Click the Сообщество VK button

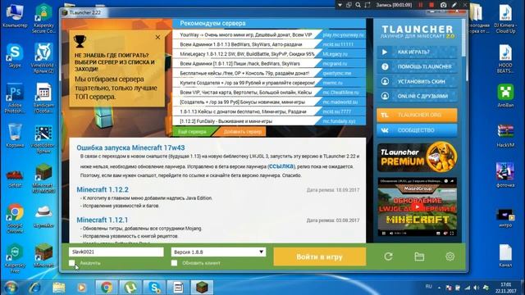[417, 130]
